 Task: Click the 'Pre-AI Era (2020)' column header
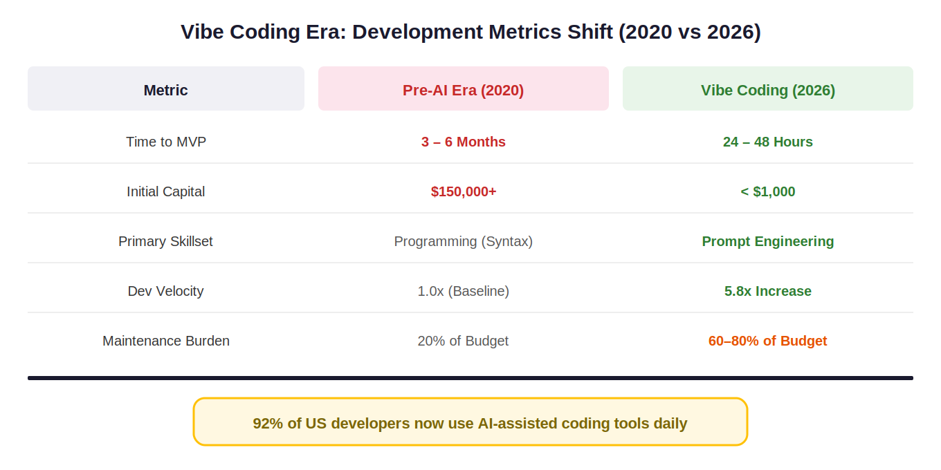(x=463, y=90)
